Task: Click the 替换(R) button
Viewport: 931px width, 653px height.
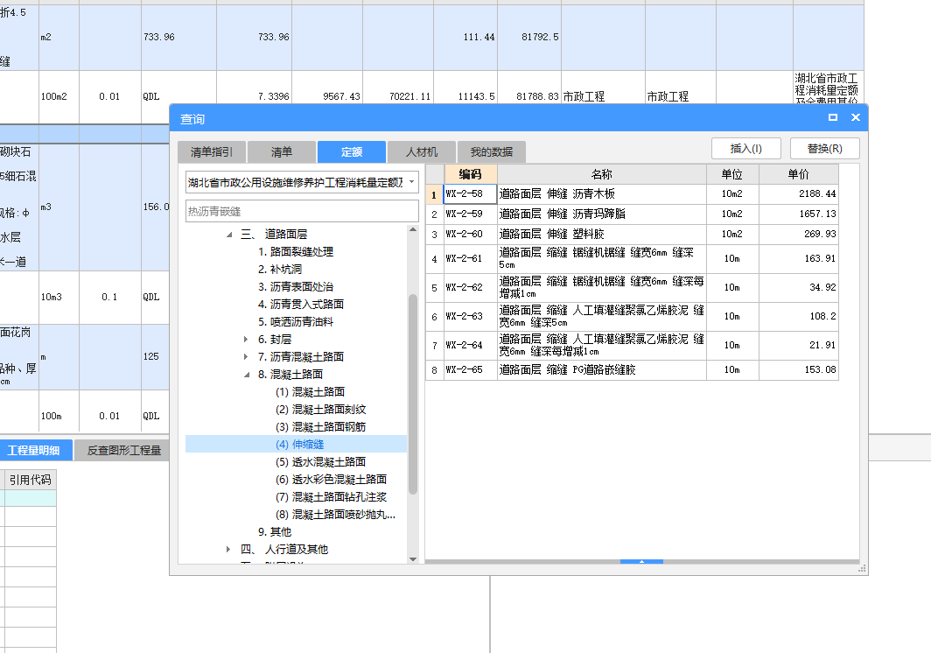Action: (825, 149)
